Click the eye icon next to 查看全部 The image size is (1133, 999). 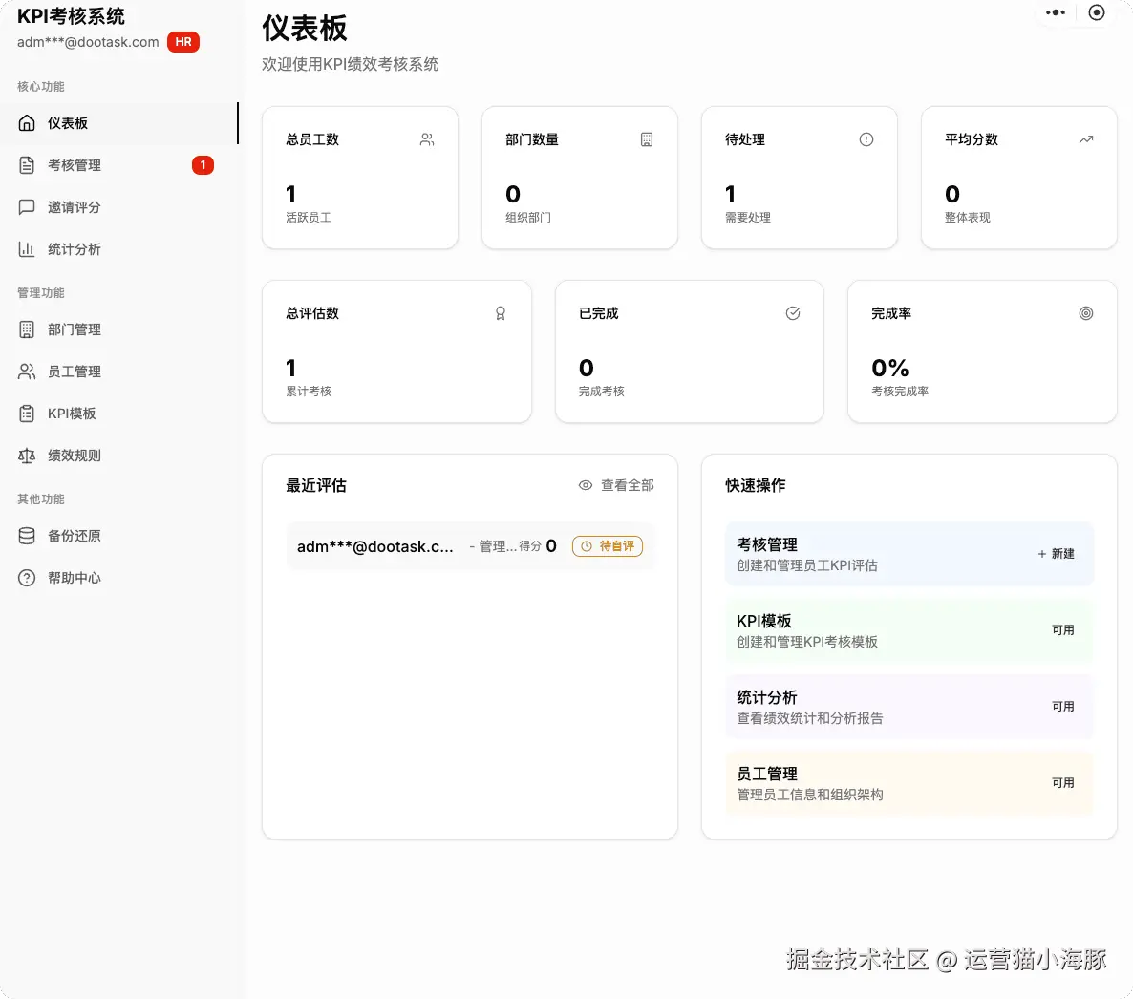click(586, 485)
